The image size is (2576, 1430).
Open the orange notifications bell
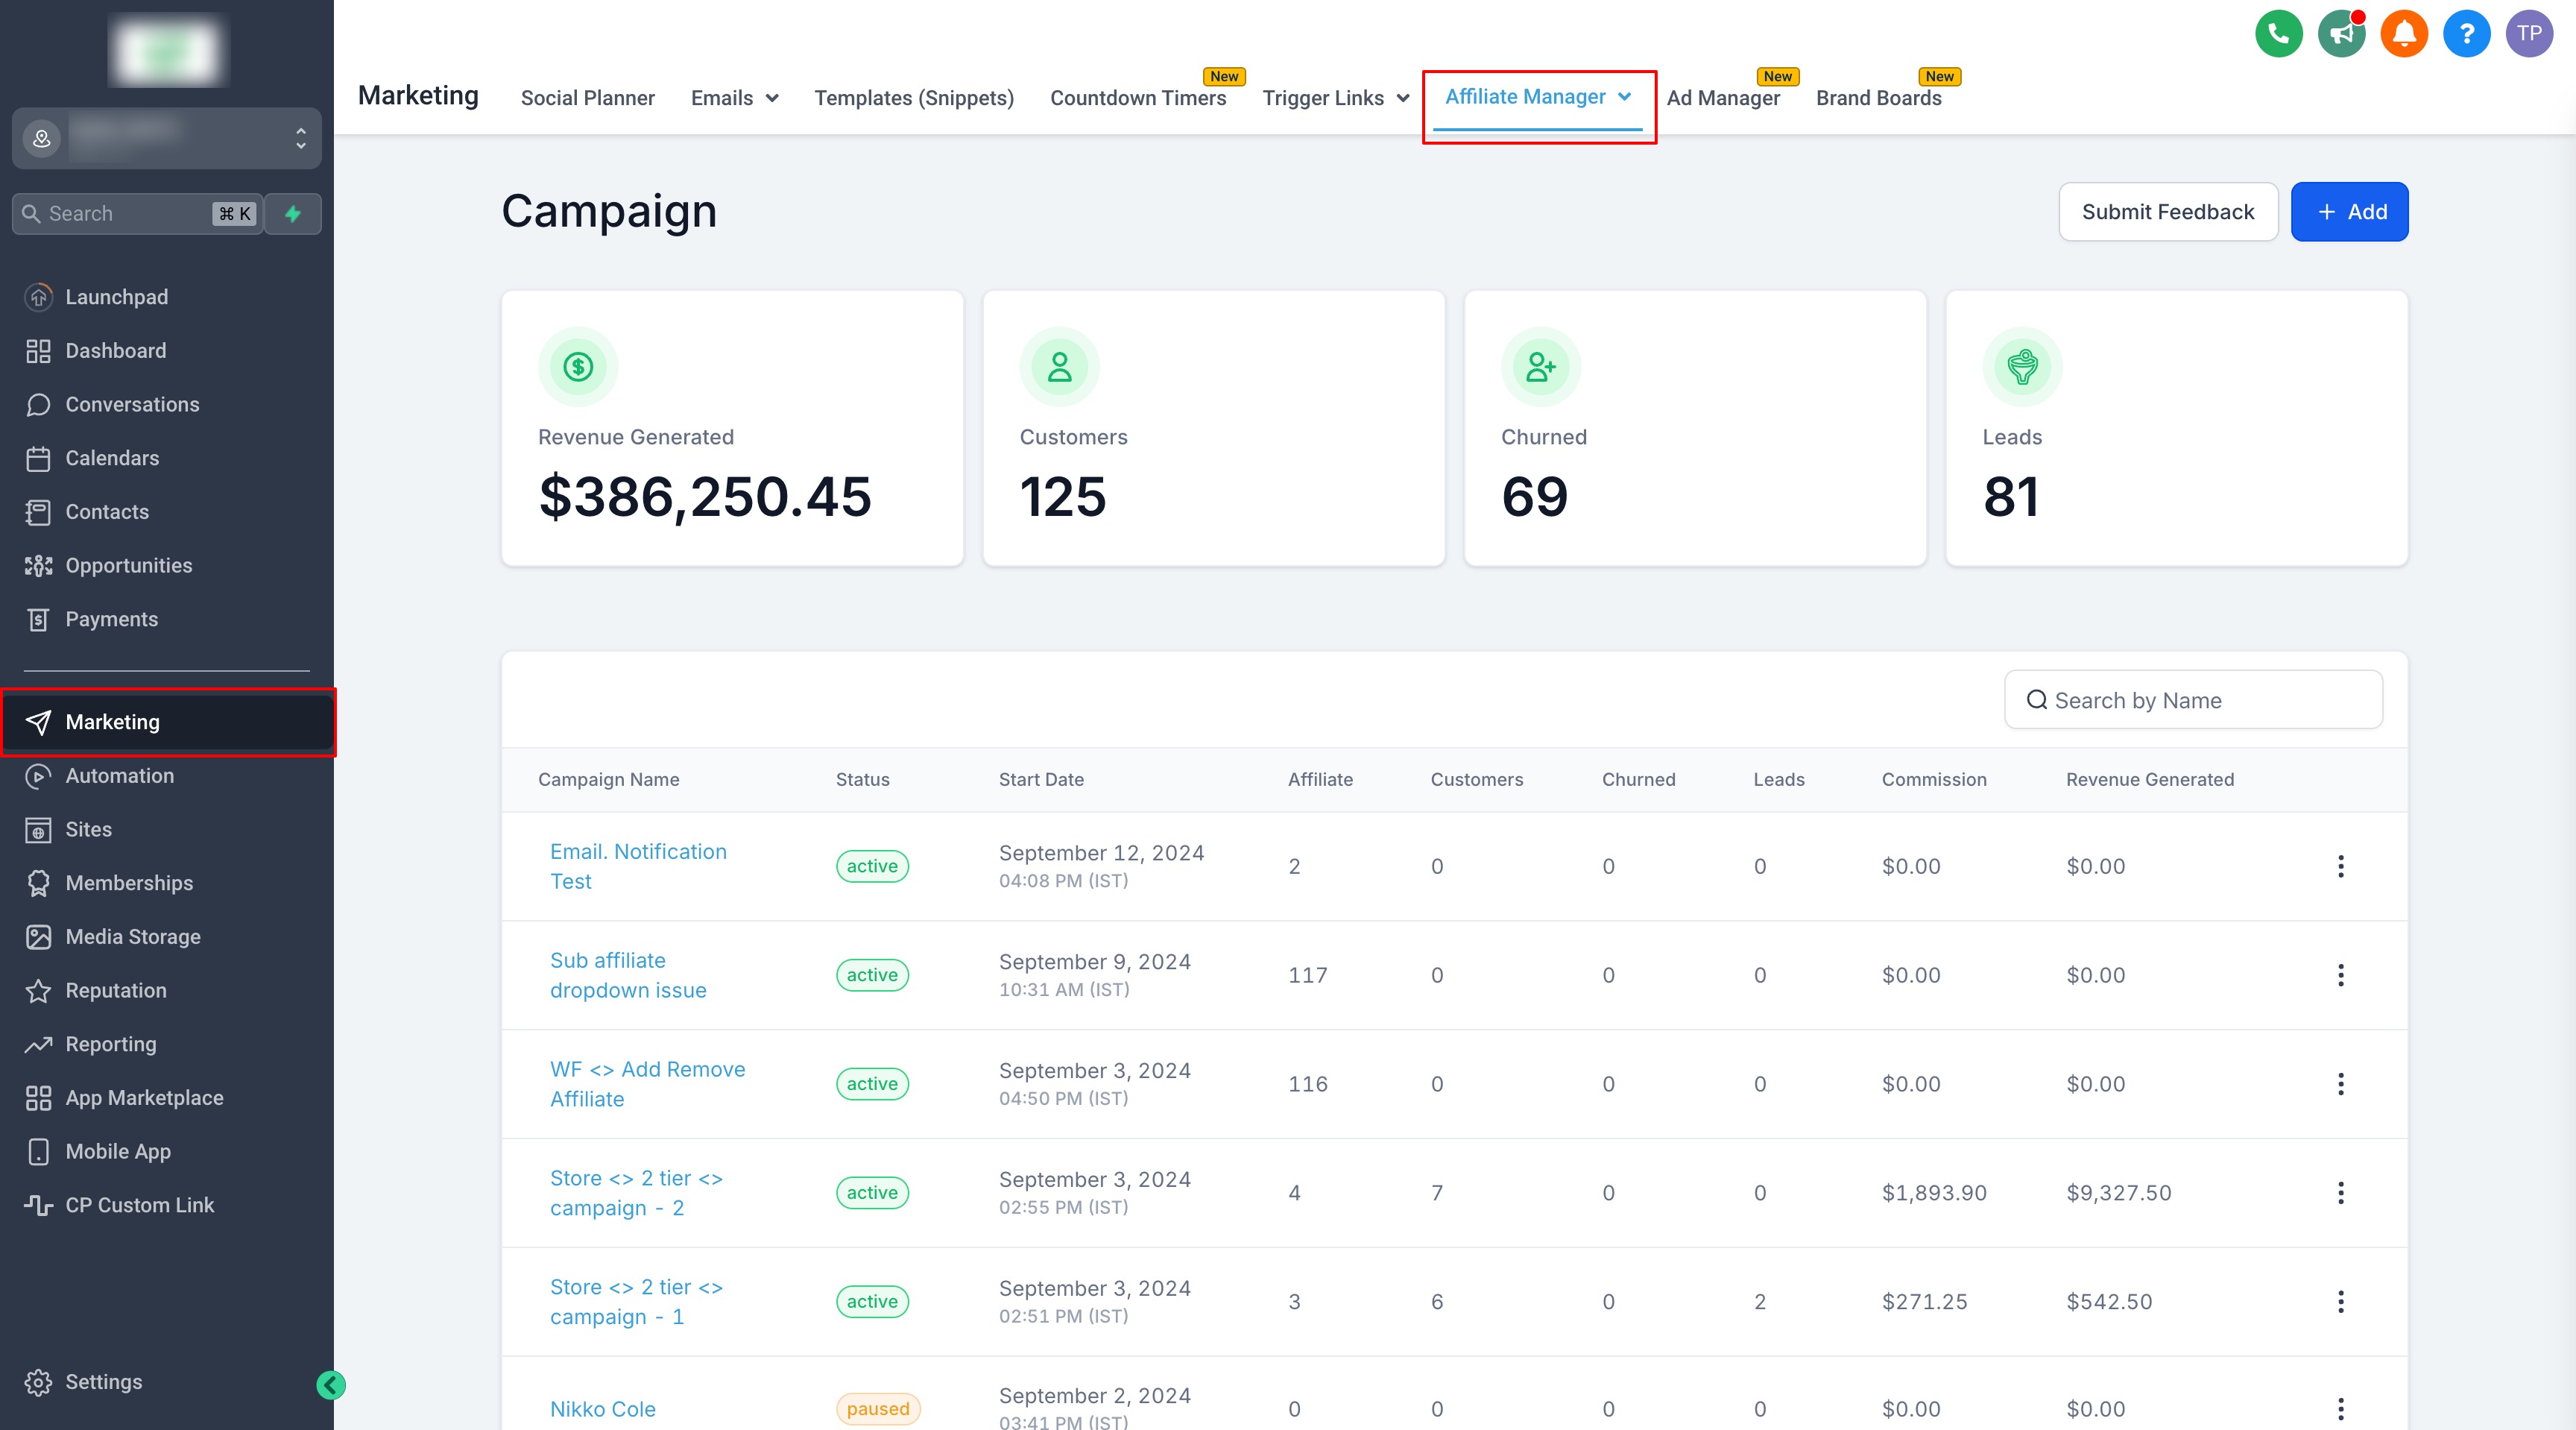(x=2404, y=34)
